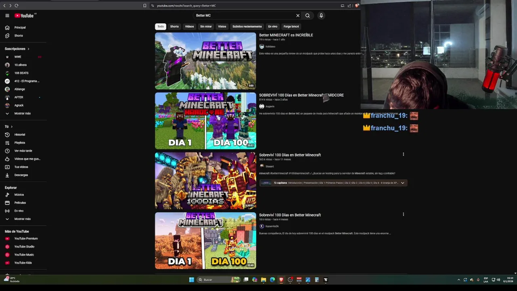Select the Vistos filter chip

coord(222,27)
